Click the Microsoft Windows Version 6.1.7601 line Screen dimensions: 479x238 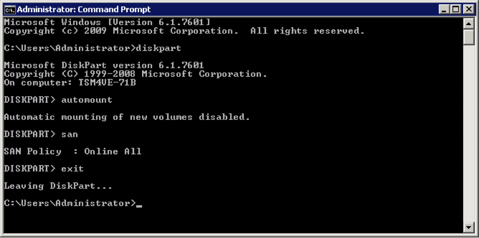(x=107, y=22)
